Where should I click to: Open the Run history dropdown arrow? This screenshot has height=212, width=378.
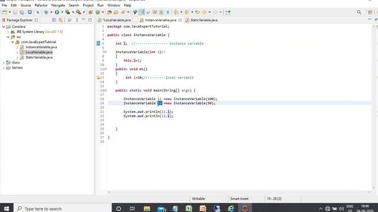[62, 12]
